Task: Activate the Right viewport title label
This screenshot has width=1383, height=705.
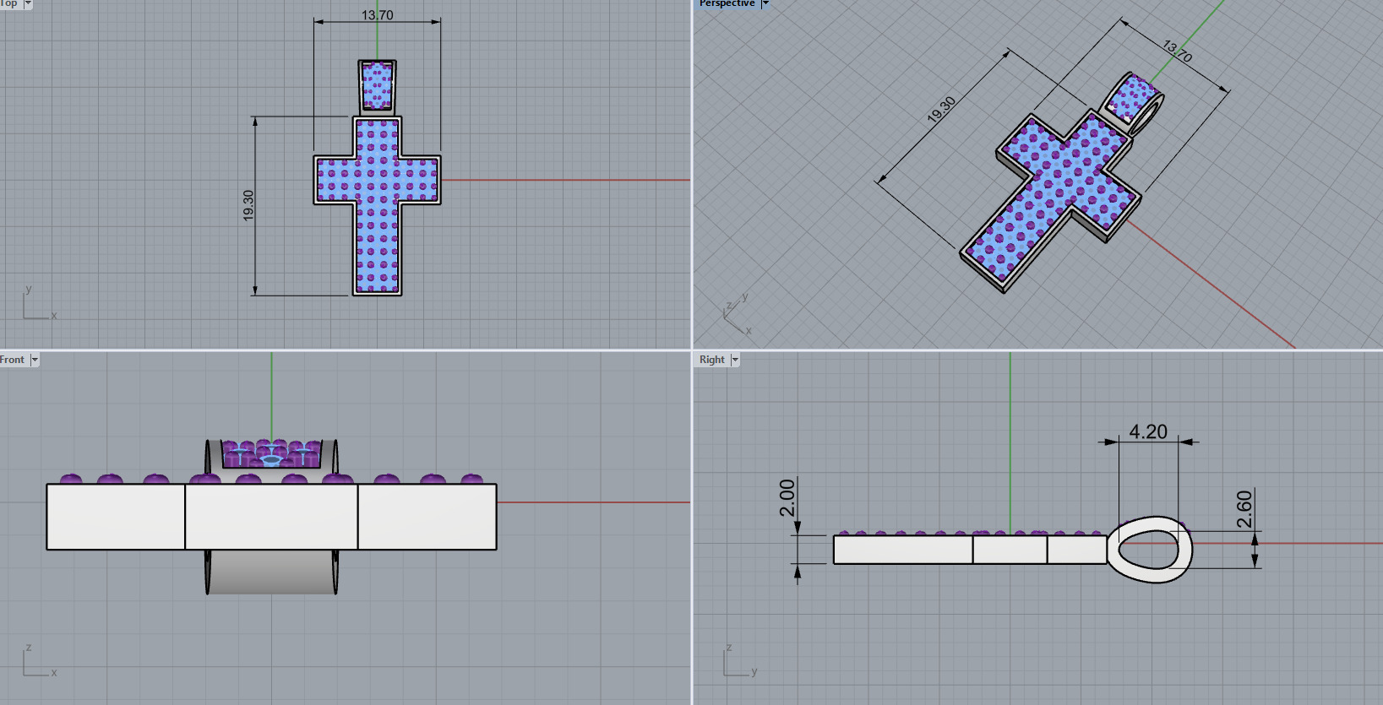Action: [712, 360]
